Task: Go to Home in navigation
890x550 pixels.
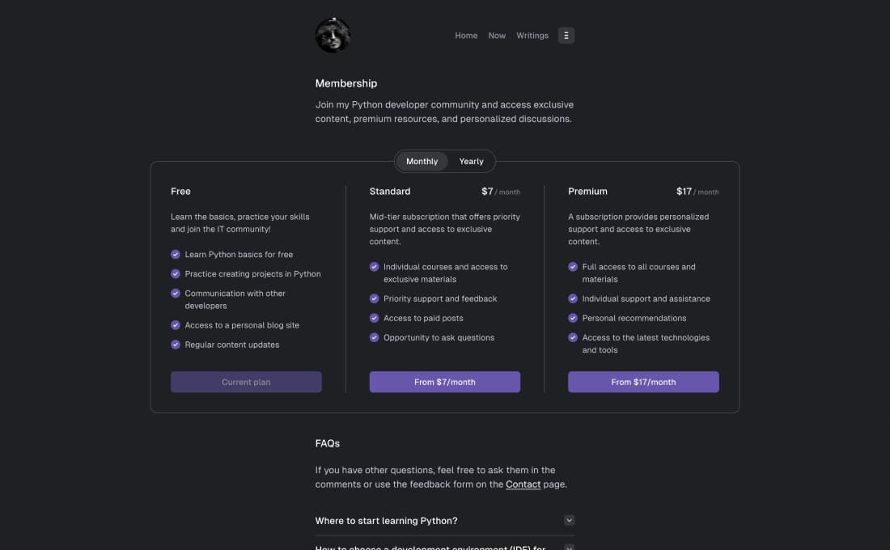Action: 466,36
